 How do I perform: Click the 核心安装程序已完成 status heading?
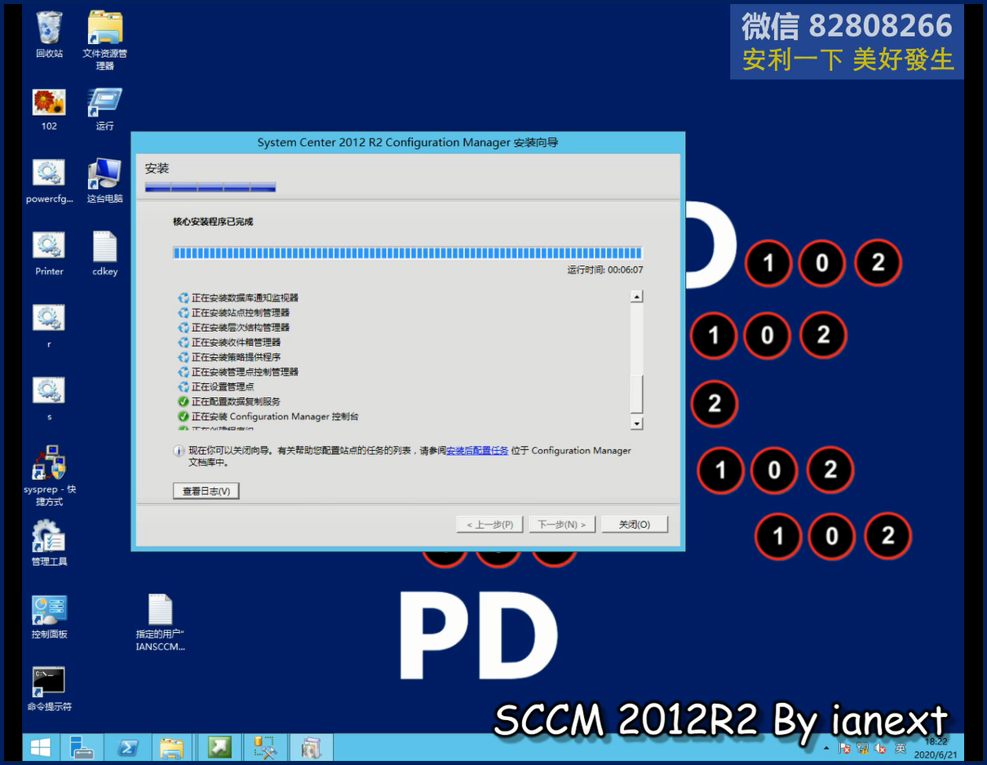click(213, 221)
